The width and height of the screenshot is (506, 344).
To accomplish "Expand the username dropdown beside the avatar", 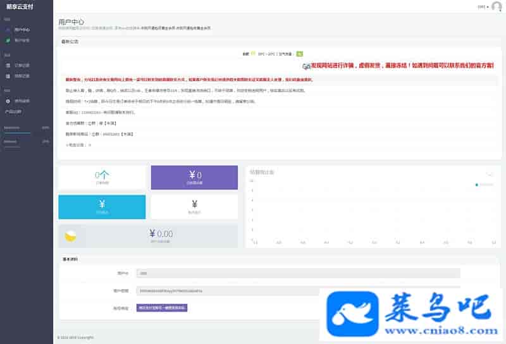I will click(x=483, y=7).
